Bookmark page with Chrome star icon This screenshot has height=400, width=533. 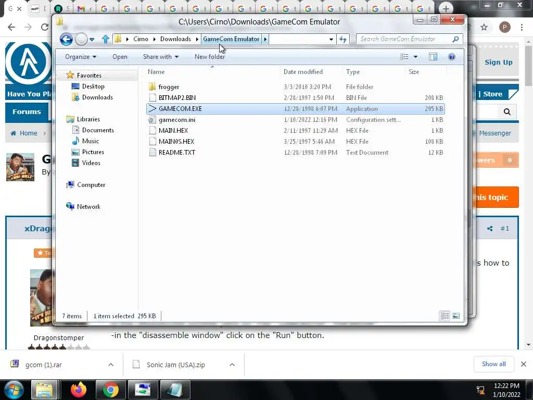484,27
